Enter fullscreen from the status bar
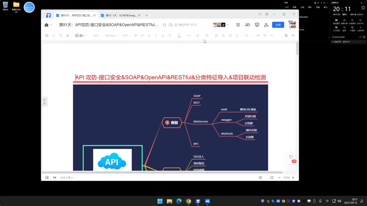The width and height of the screenshot is (367, 206). click(x=272, y=178)
